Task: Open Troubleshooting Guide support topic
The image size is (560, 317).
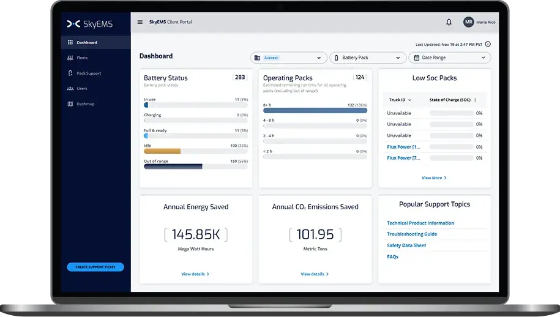Action: (x=412, y=234)
